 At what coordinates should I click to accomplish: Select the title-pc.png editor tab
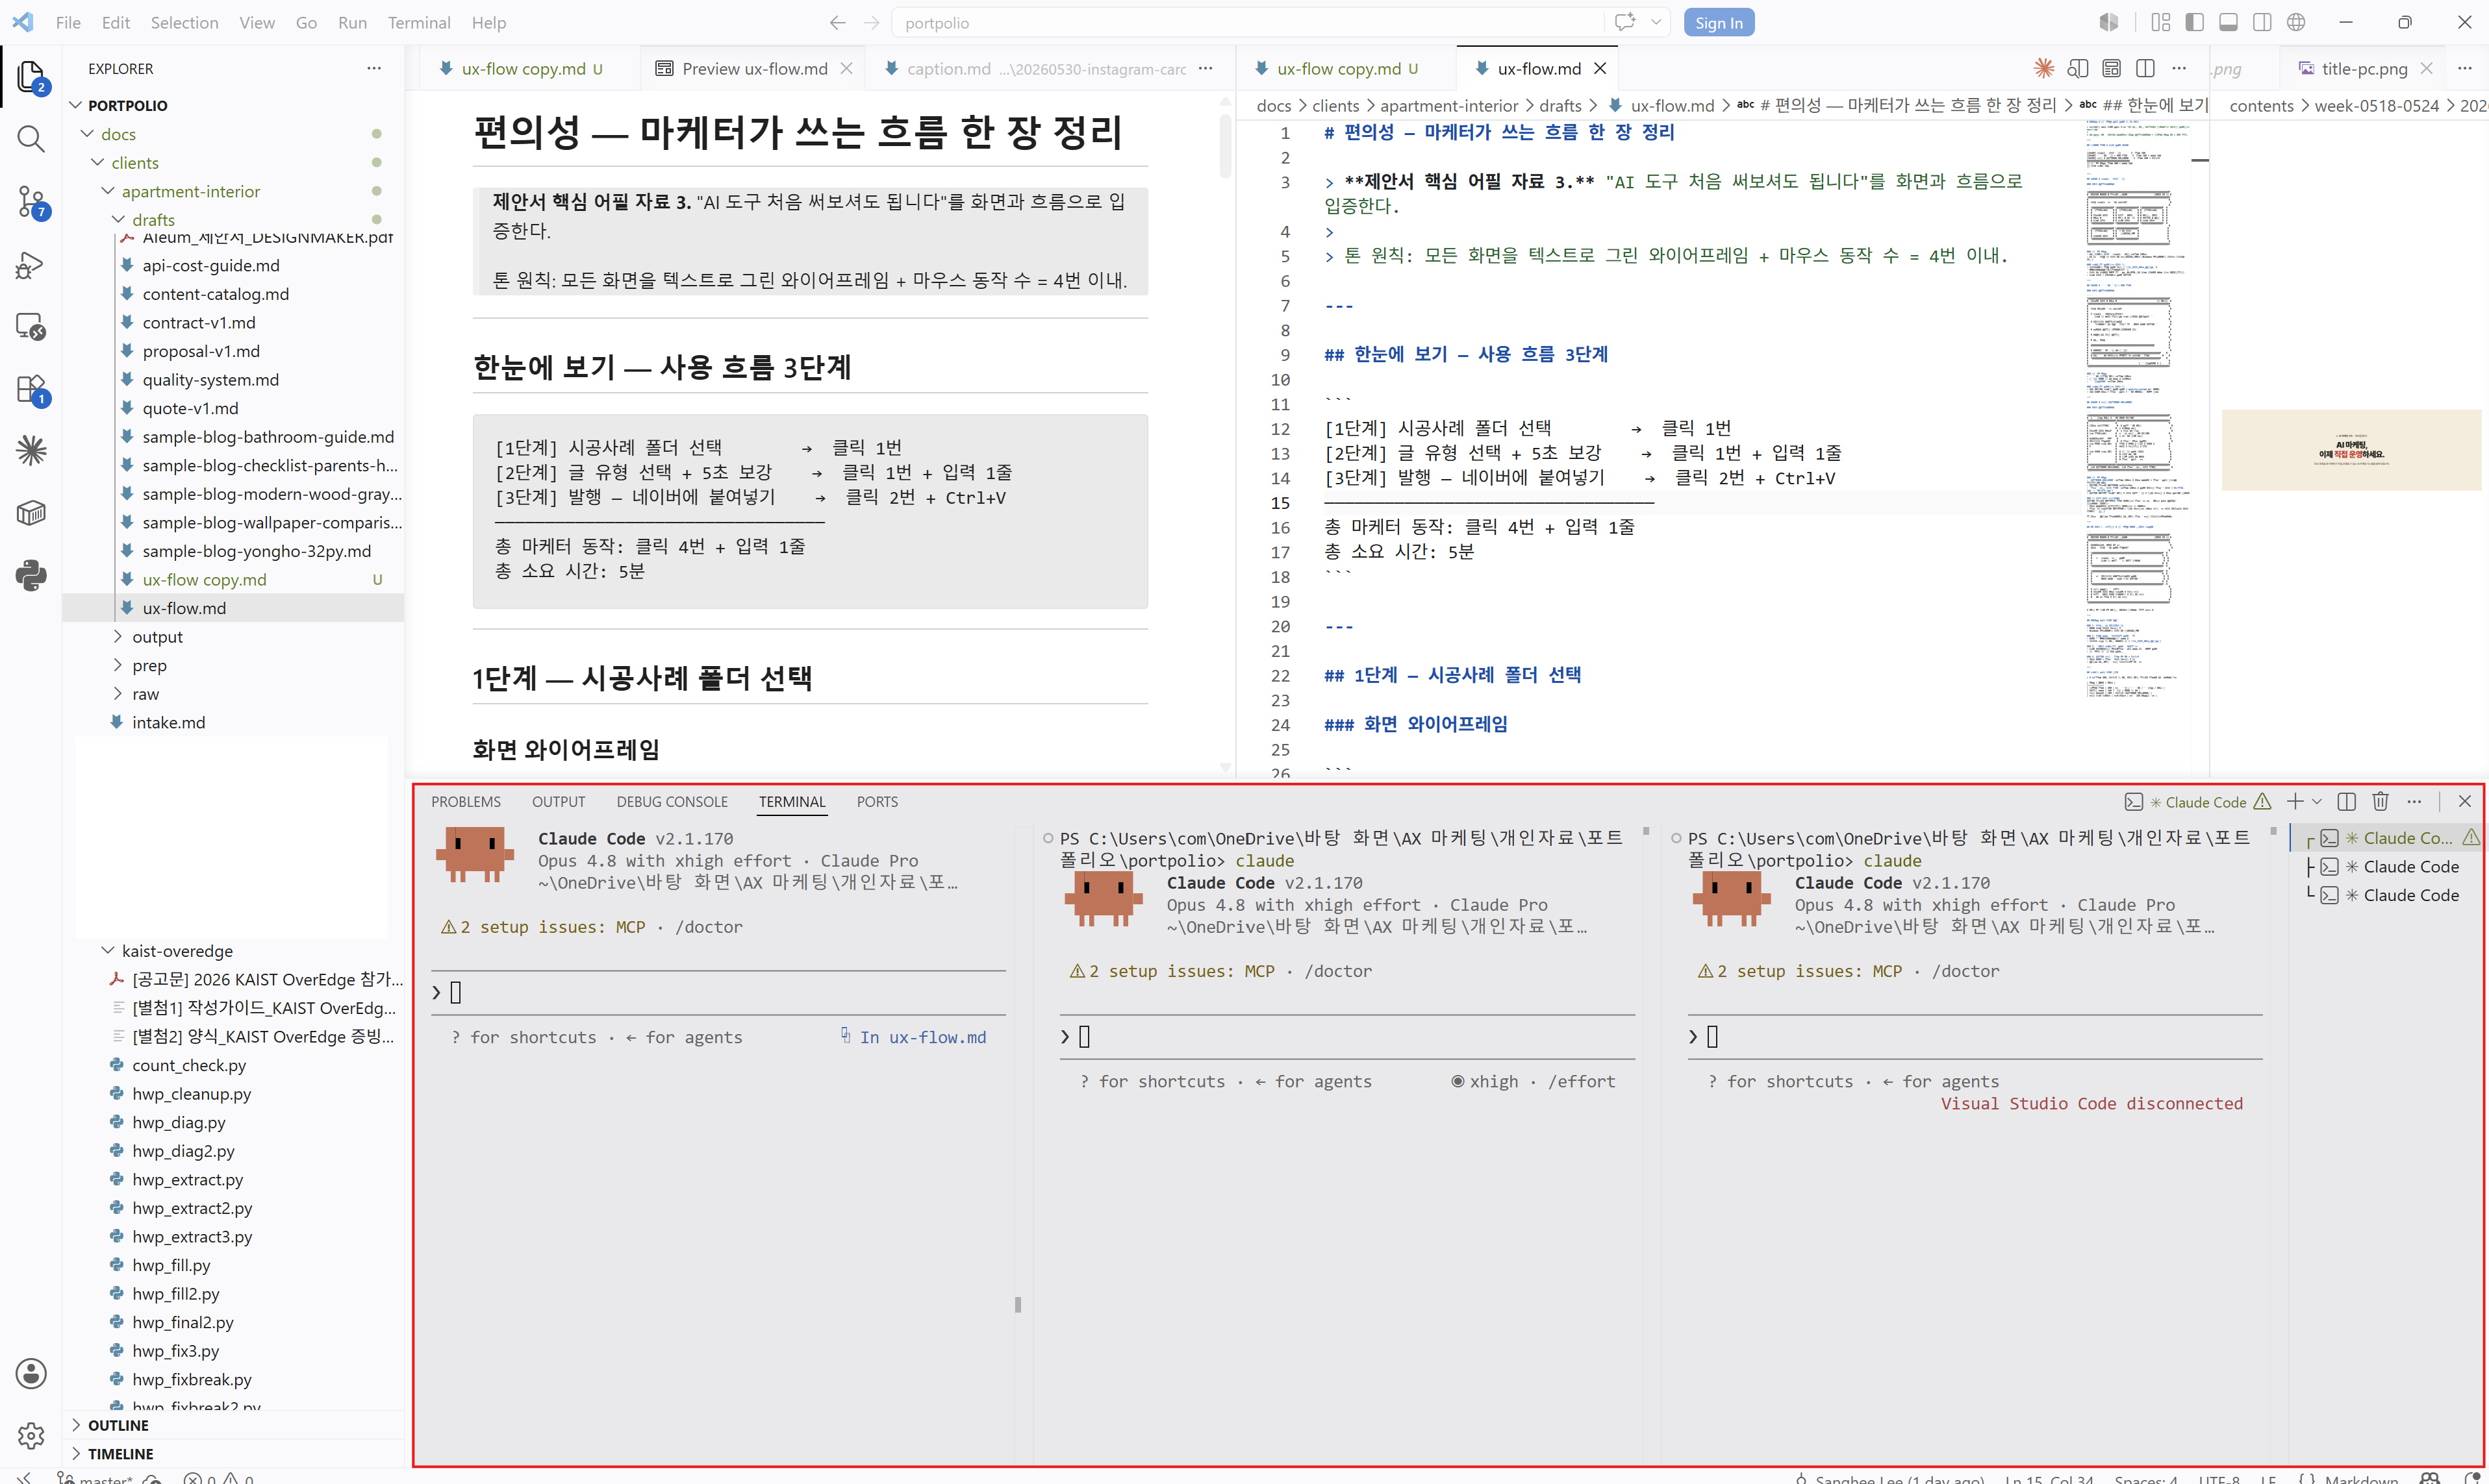2363,68
